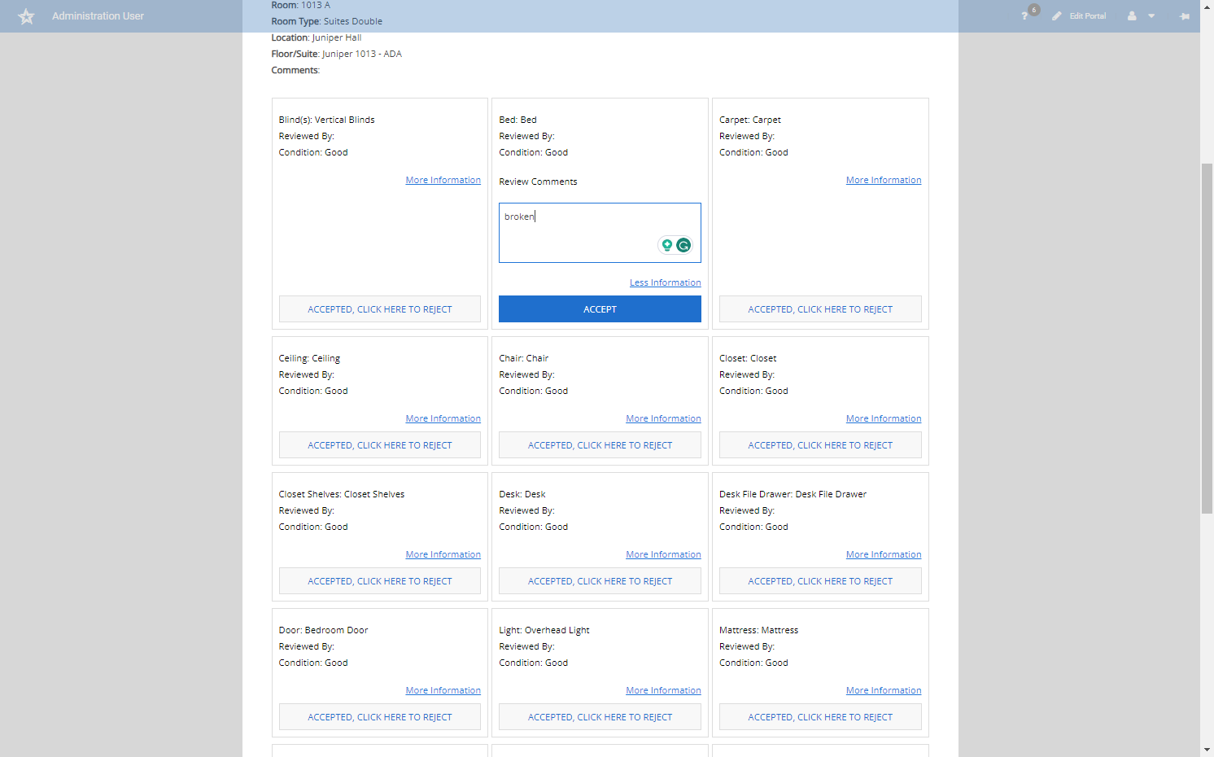Click the Grammarly icon in comments box
The width and height of the screenshot is (1214, 757).
(683, 245)
